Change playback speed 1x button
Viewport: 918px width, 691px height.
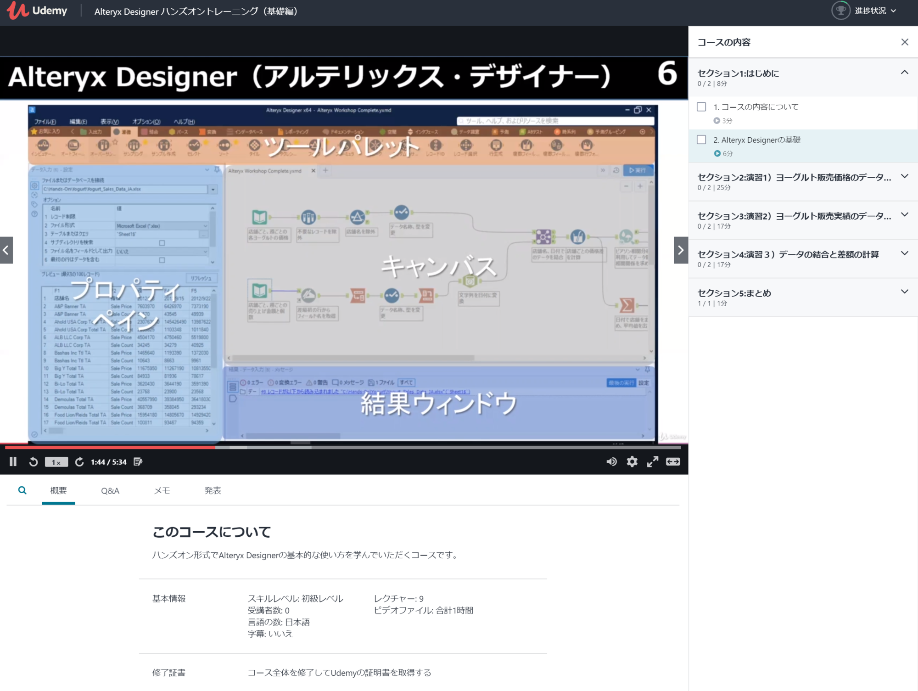click(x=56, y=462)
